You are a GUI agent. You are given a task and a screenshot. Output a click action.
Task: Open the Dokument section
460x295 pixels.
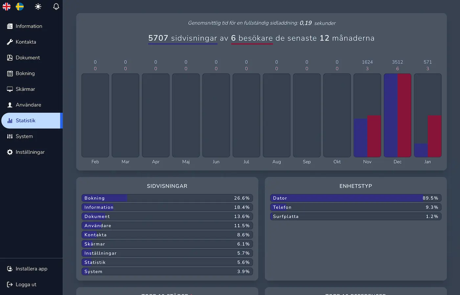point(31,58)
